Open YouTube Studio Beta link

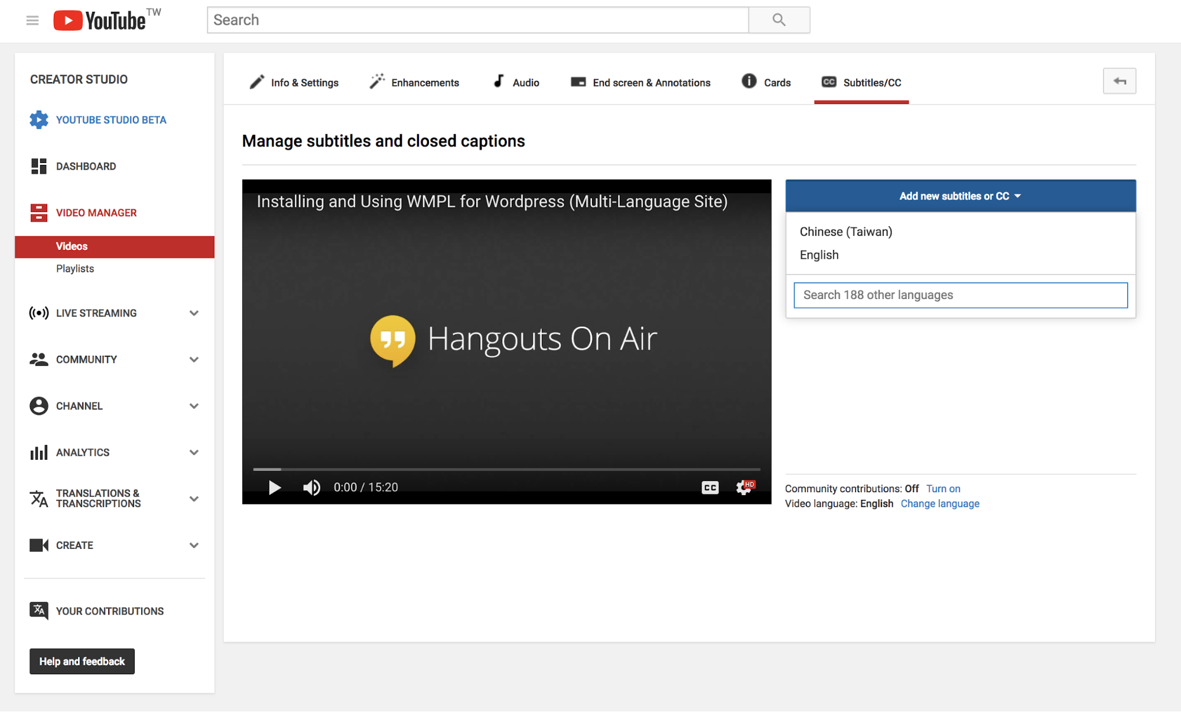tap(111, 120)
